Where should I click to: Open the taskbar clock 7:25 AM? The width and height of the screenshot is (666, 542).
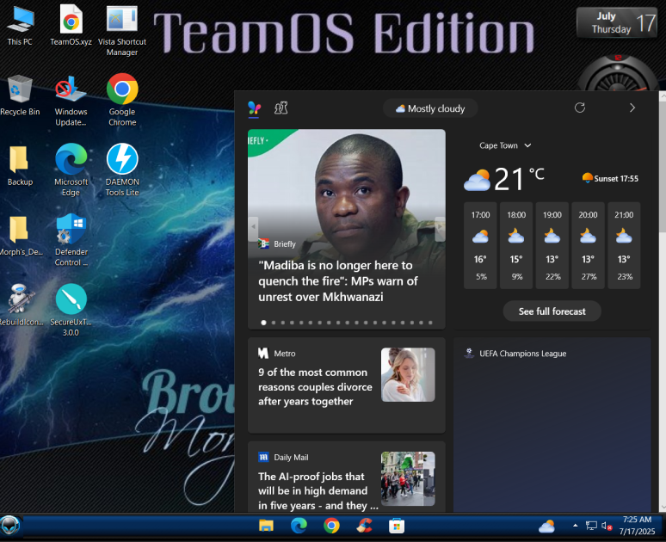pos(637,526)
